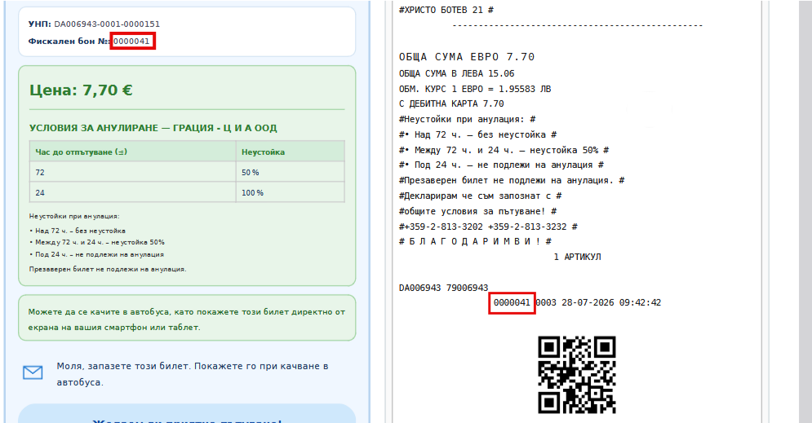Click the table cell showing 100 %

click(x=290, y=192)
